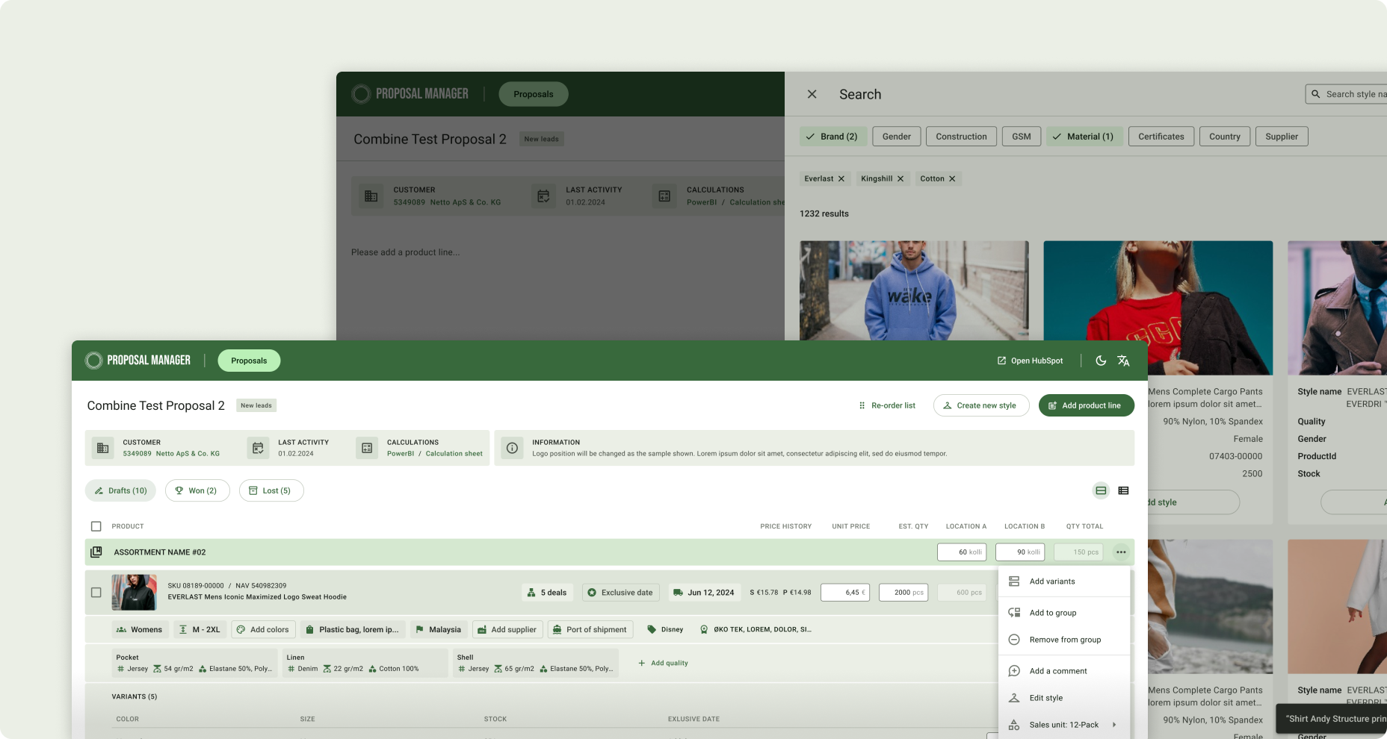Switch to list view icon
The height and width of the screenshot is (739, 1387).
(1123, 490)
